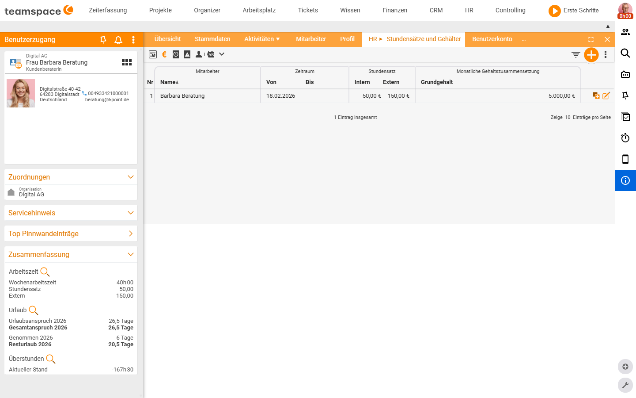The width and height of the screenshot is (636, 398).
Task: Click the warning triangle icon in the toolbar
Action: (187, 54)
